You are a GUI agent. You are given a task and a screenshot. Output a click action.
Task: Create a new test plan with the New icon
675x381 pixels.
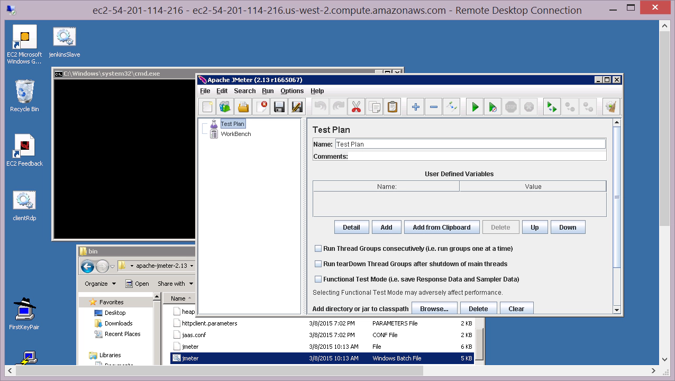pos(207,106)
